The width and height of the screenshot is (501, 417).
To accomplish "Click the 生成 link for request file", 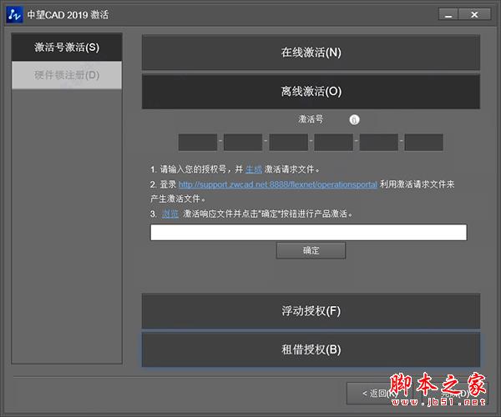I will click(x=254, y=169).
